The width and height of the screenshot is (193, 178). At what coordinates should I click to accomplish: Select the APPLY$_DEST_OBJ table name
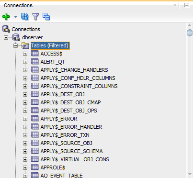62,94
